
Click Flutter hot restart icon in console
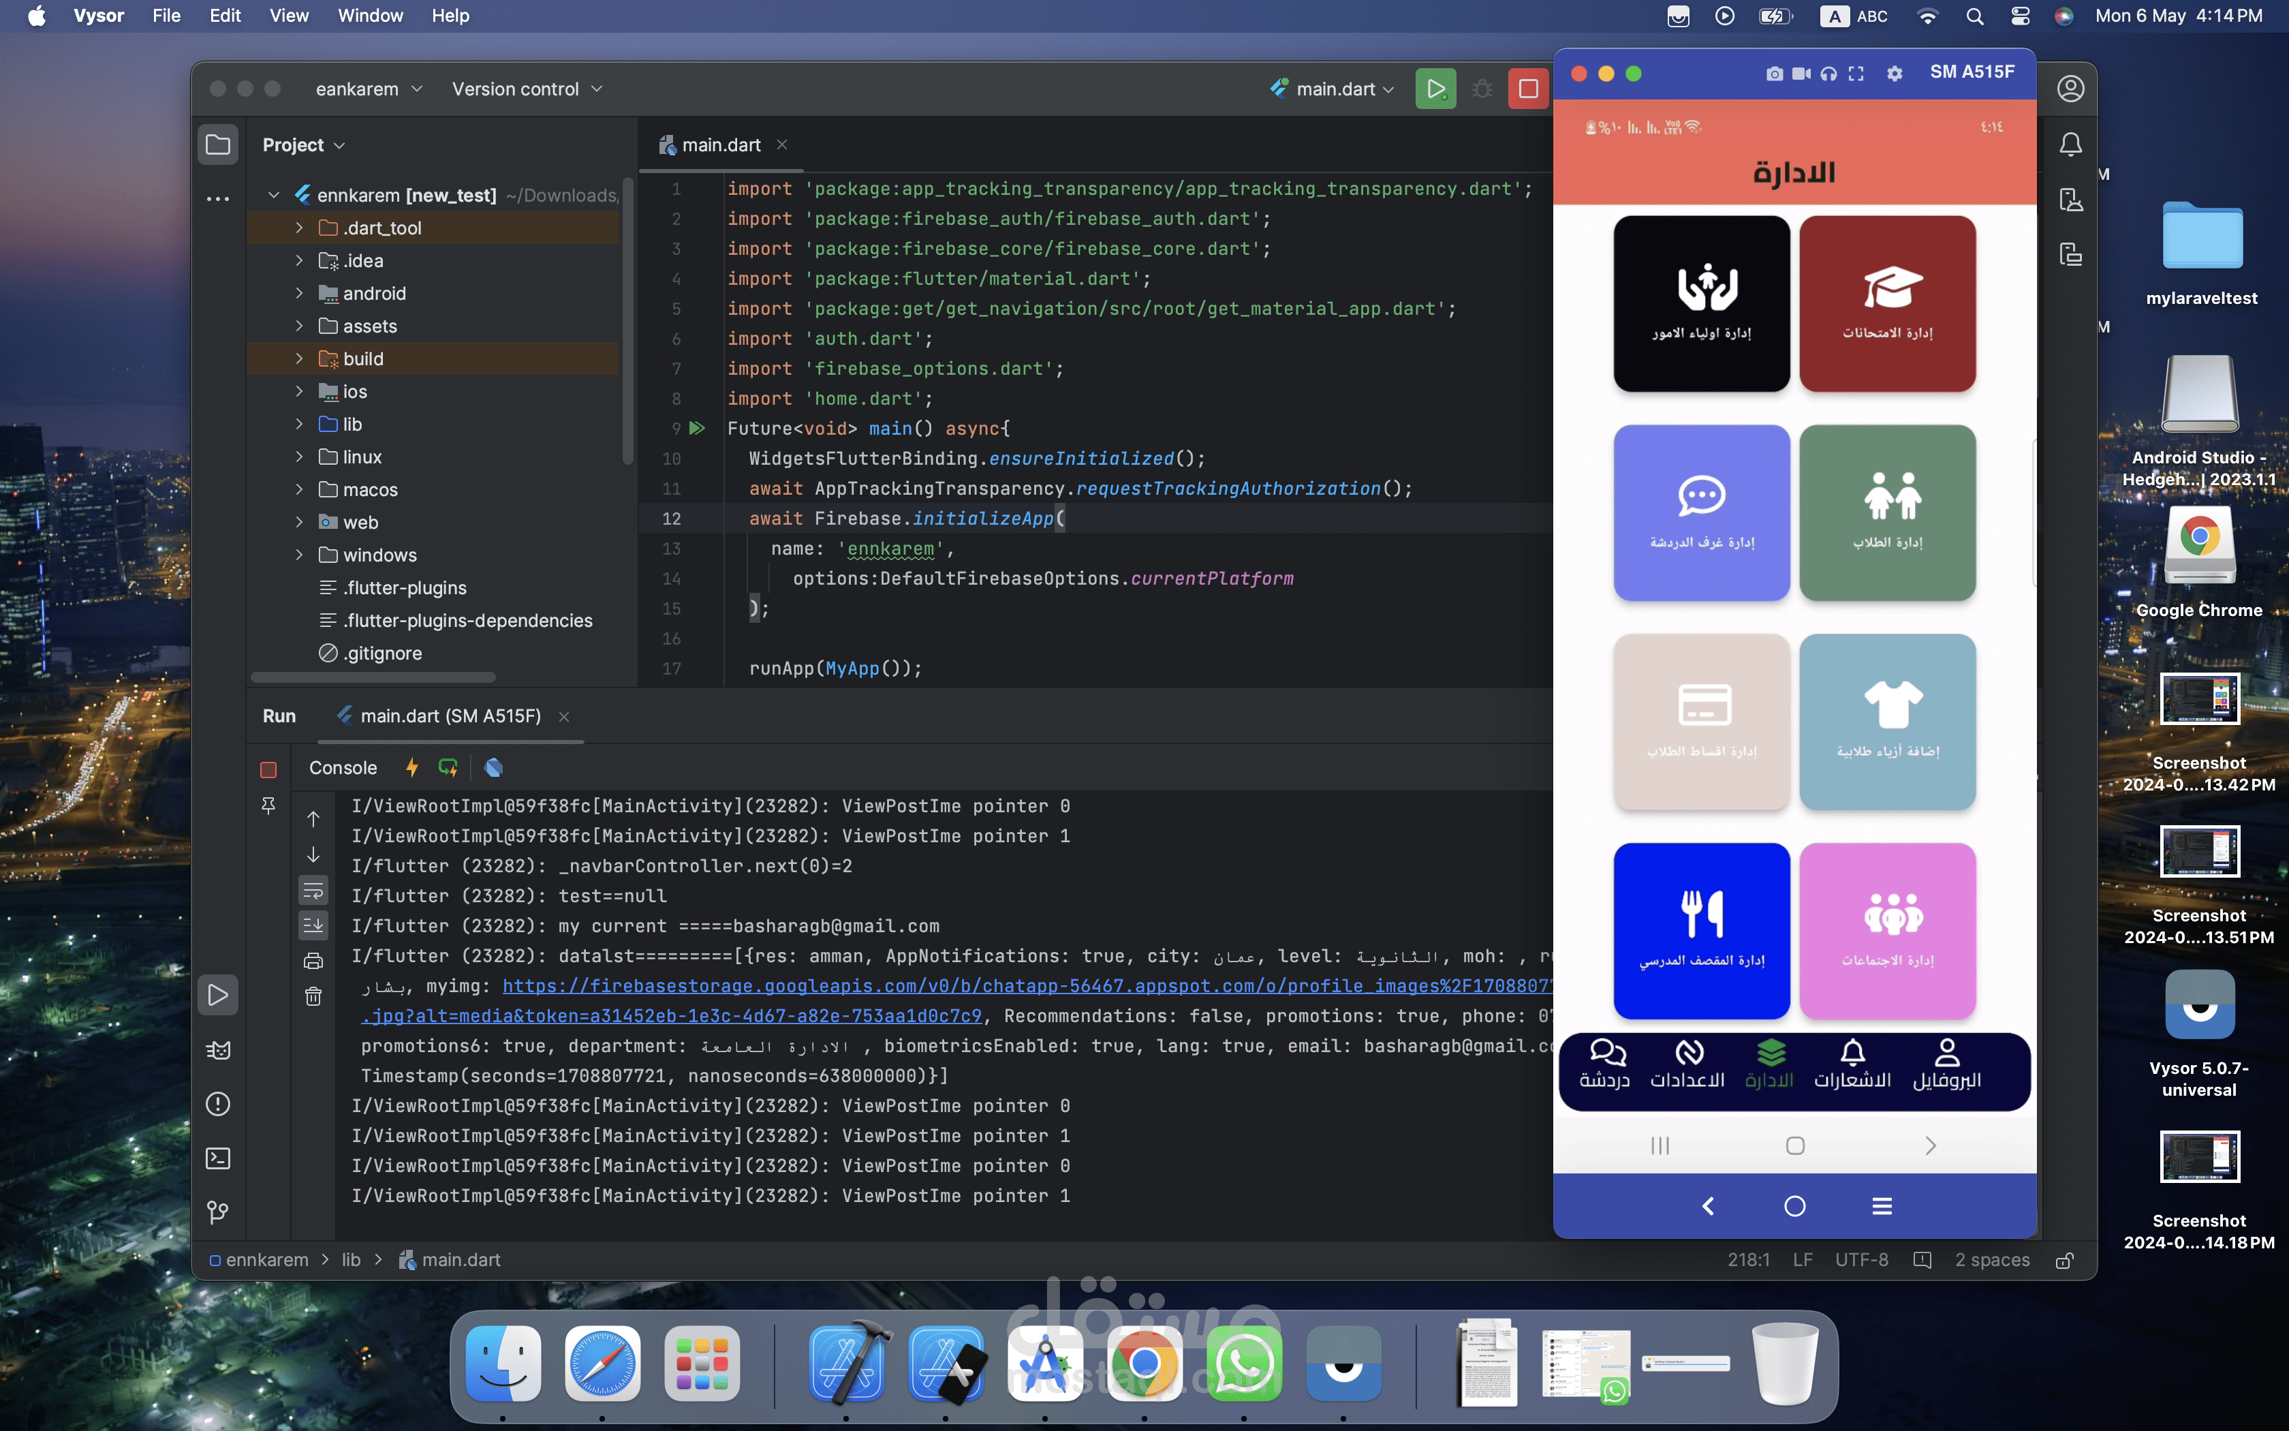[x=448, y=767]
